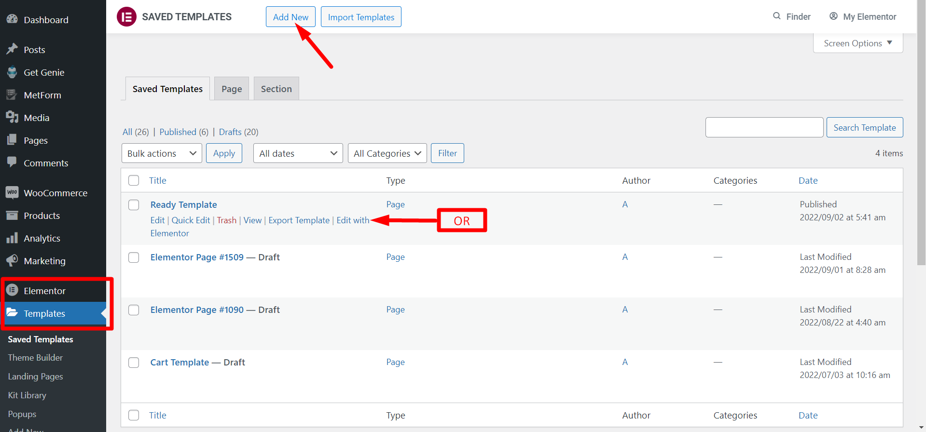Click Export Template link
The height and width of the screenshot is (432, 926).
point(299,220)
